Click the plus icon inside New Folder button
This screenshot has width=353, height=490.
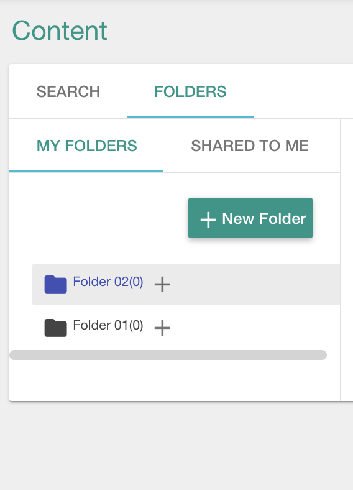(x=208, y=220)
